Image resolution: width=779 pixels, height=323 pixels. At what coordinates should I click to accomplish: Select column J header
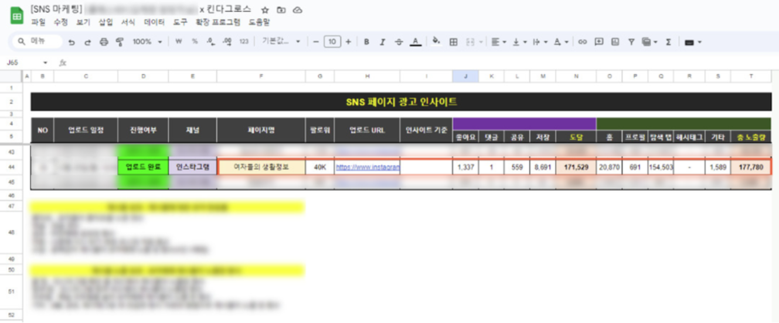(x=465, y=77)
